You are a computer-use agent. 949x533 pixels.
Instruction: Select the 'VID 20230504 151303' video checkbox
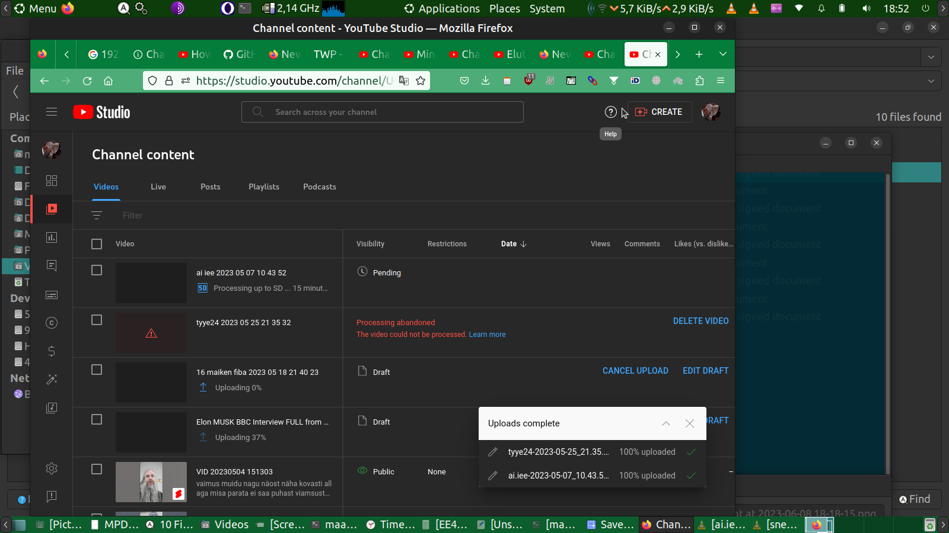97,469
